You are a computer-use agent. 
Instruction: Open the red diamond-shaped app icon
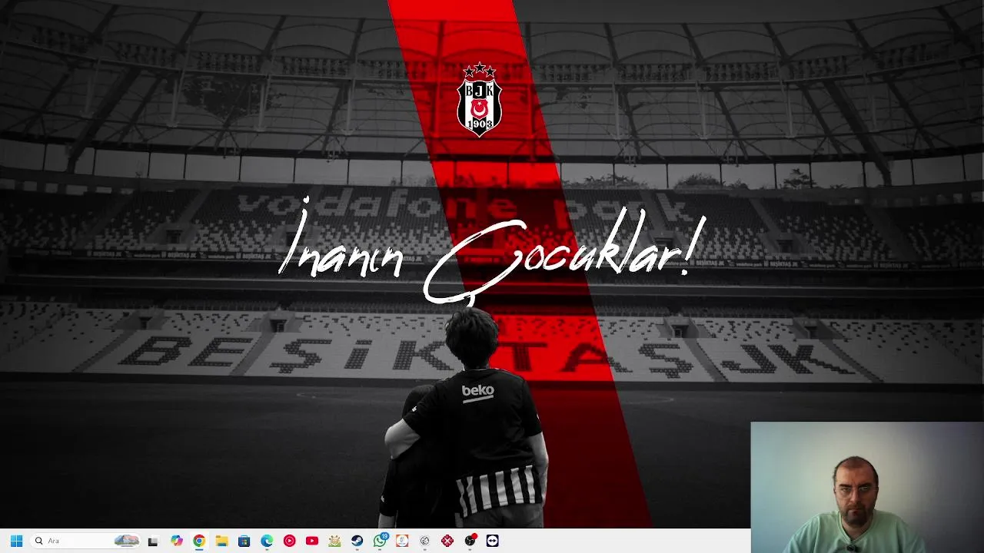[447, 541]
